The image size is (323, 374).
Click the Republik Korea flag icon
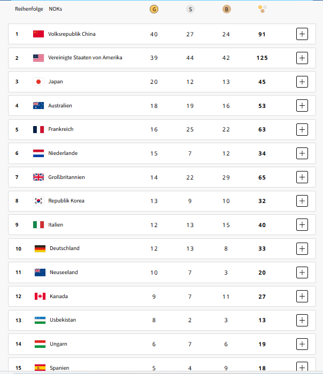point(38,201)
